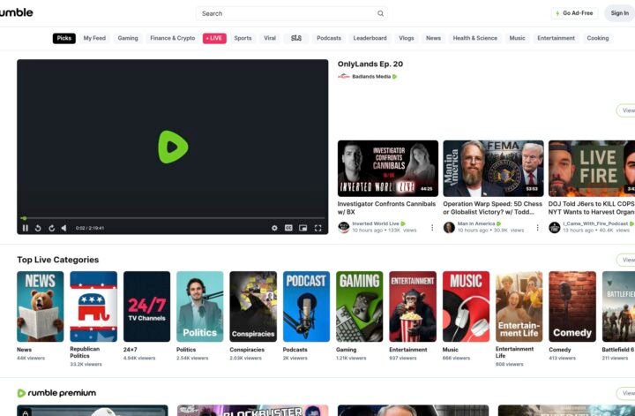Screen dimensions: 635x416
Task: Enter fullscreen in the video player
Action: point(317,228)
